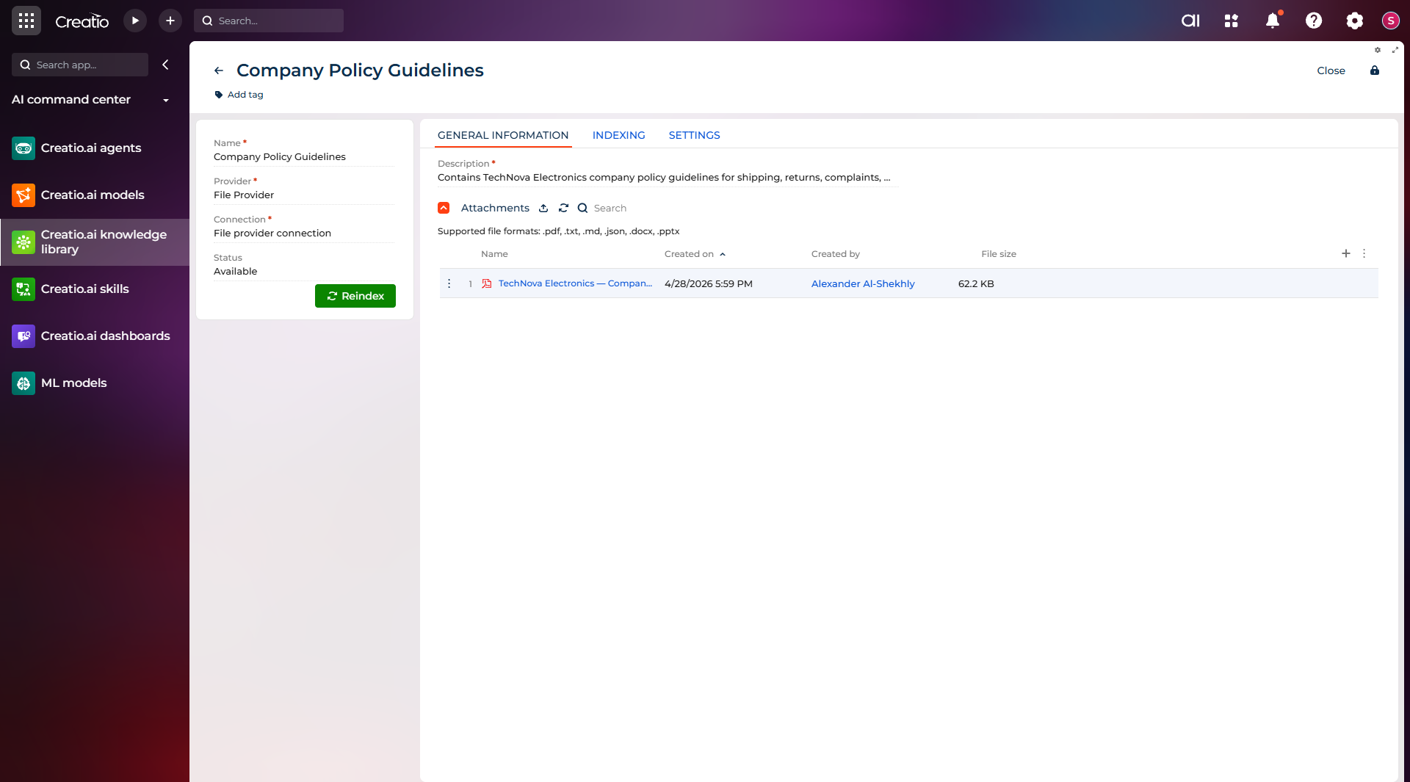Switch to the INDEXING tab
1410x782 pixels.
[x=618, y=135]
